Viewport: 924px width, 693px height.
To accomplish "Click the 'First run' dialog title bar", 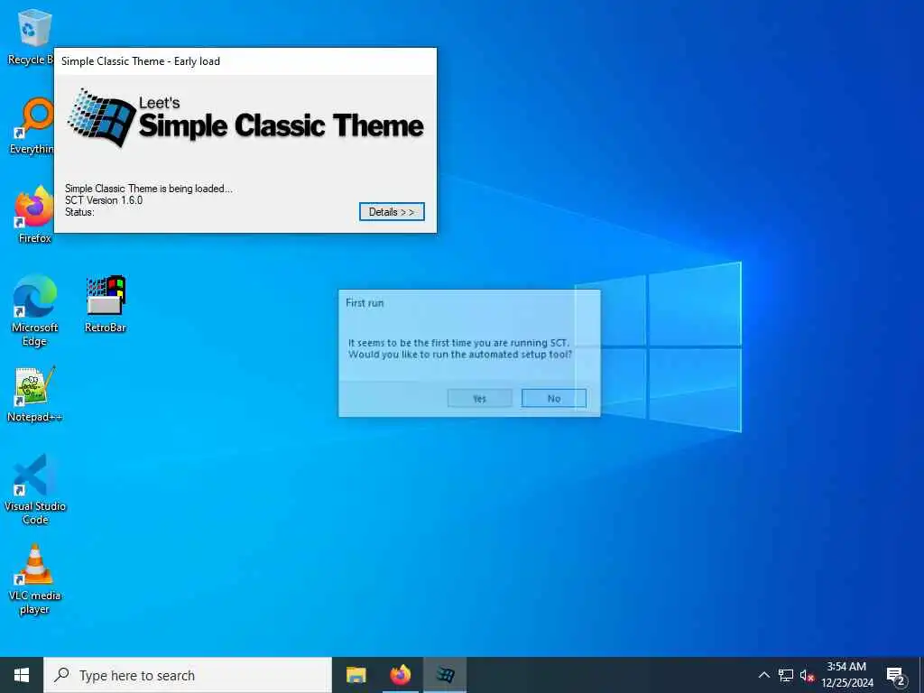I will (469, 303).
